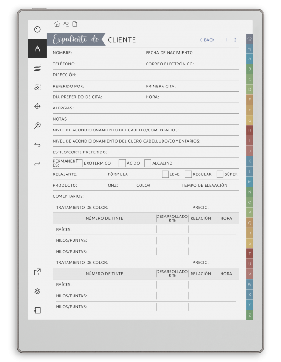Open the circular menu icon at top of sidebar
Image resolution: width=281 pixels, height=362 pixels.
pyautogui.click(x=37, y=29)
